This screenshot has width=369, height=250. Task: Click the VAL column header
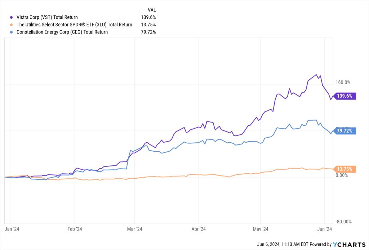click(152, 10)
